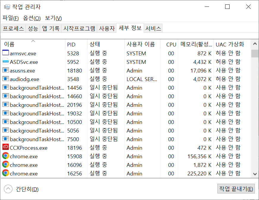Sort by the 상태 column header
This screenshot has height=200, width=259.
(x=106, y=44)
